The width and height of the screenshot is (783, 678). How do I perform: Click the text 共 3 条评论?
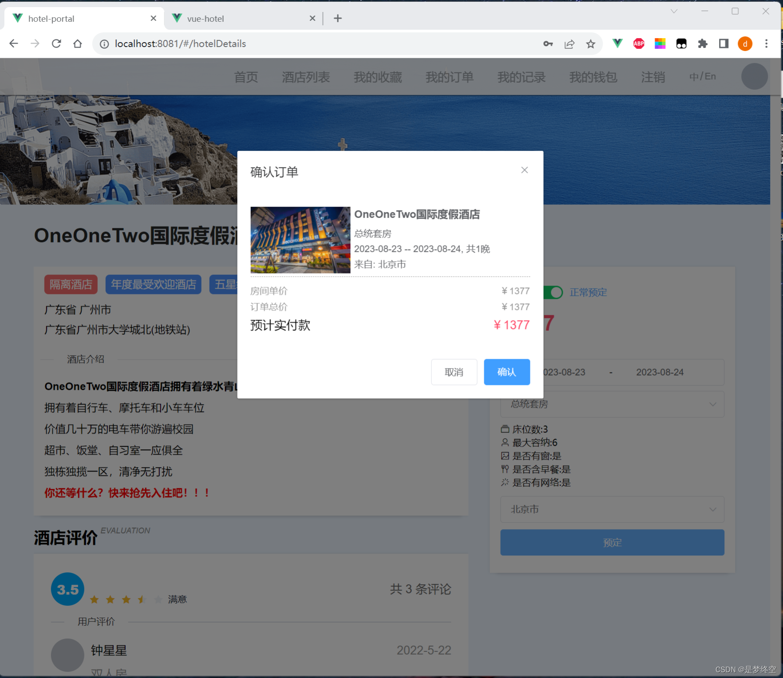click(x=420, y=589)
